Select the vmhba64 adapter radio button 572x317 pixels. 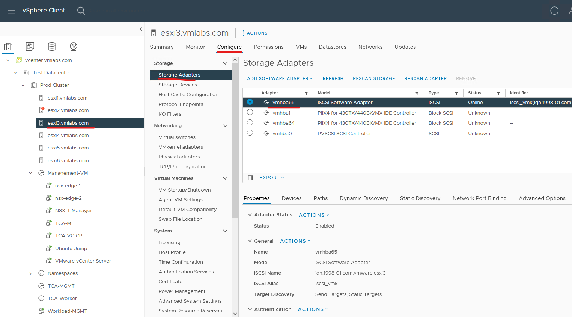point(250,122)
